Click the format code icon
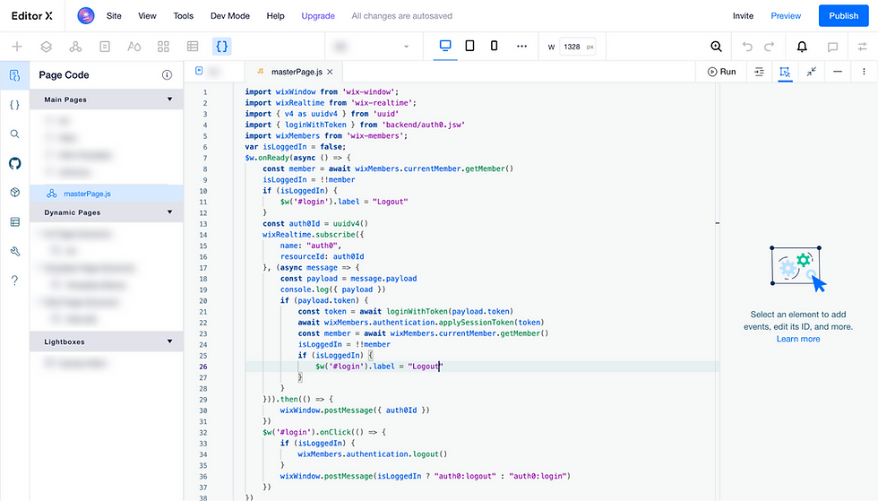 (x=759, y=72)
